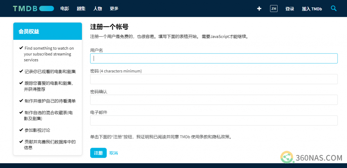Image resolution: width=347 pixels, height=168 pixels.
Task: Click the 贡献并完善我们数据库中的信息 item
Action: tap(47, 145)
